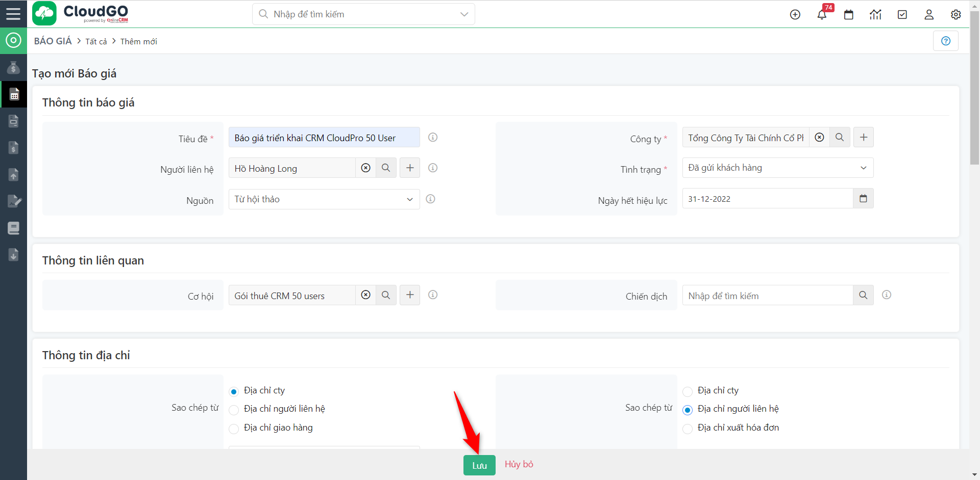Select left Địa chỉ người liên hệ radio
The height and width of the screenshot is (480, 980).
click(234, 410)
